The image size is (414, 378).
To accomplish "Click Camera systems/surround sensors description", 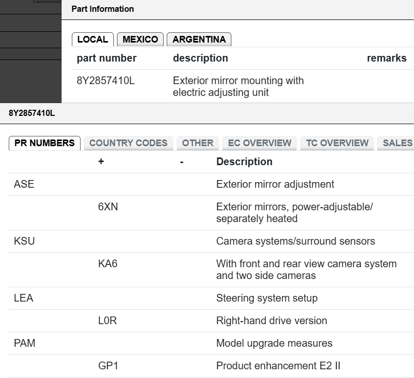I will tap(295, 241).
